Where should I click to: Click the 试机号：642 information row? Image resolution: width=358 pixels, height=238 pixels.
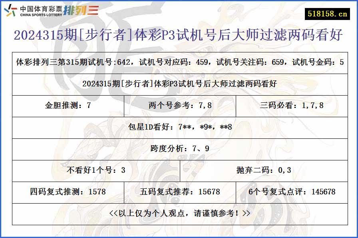pyautogui.click(x=179, y=62)
